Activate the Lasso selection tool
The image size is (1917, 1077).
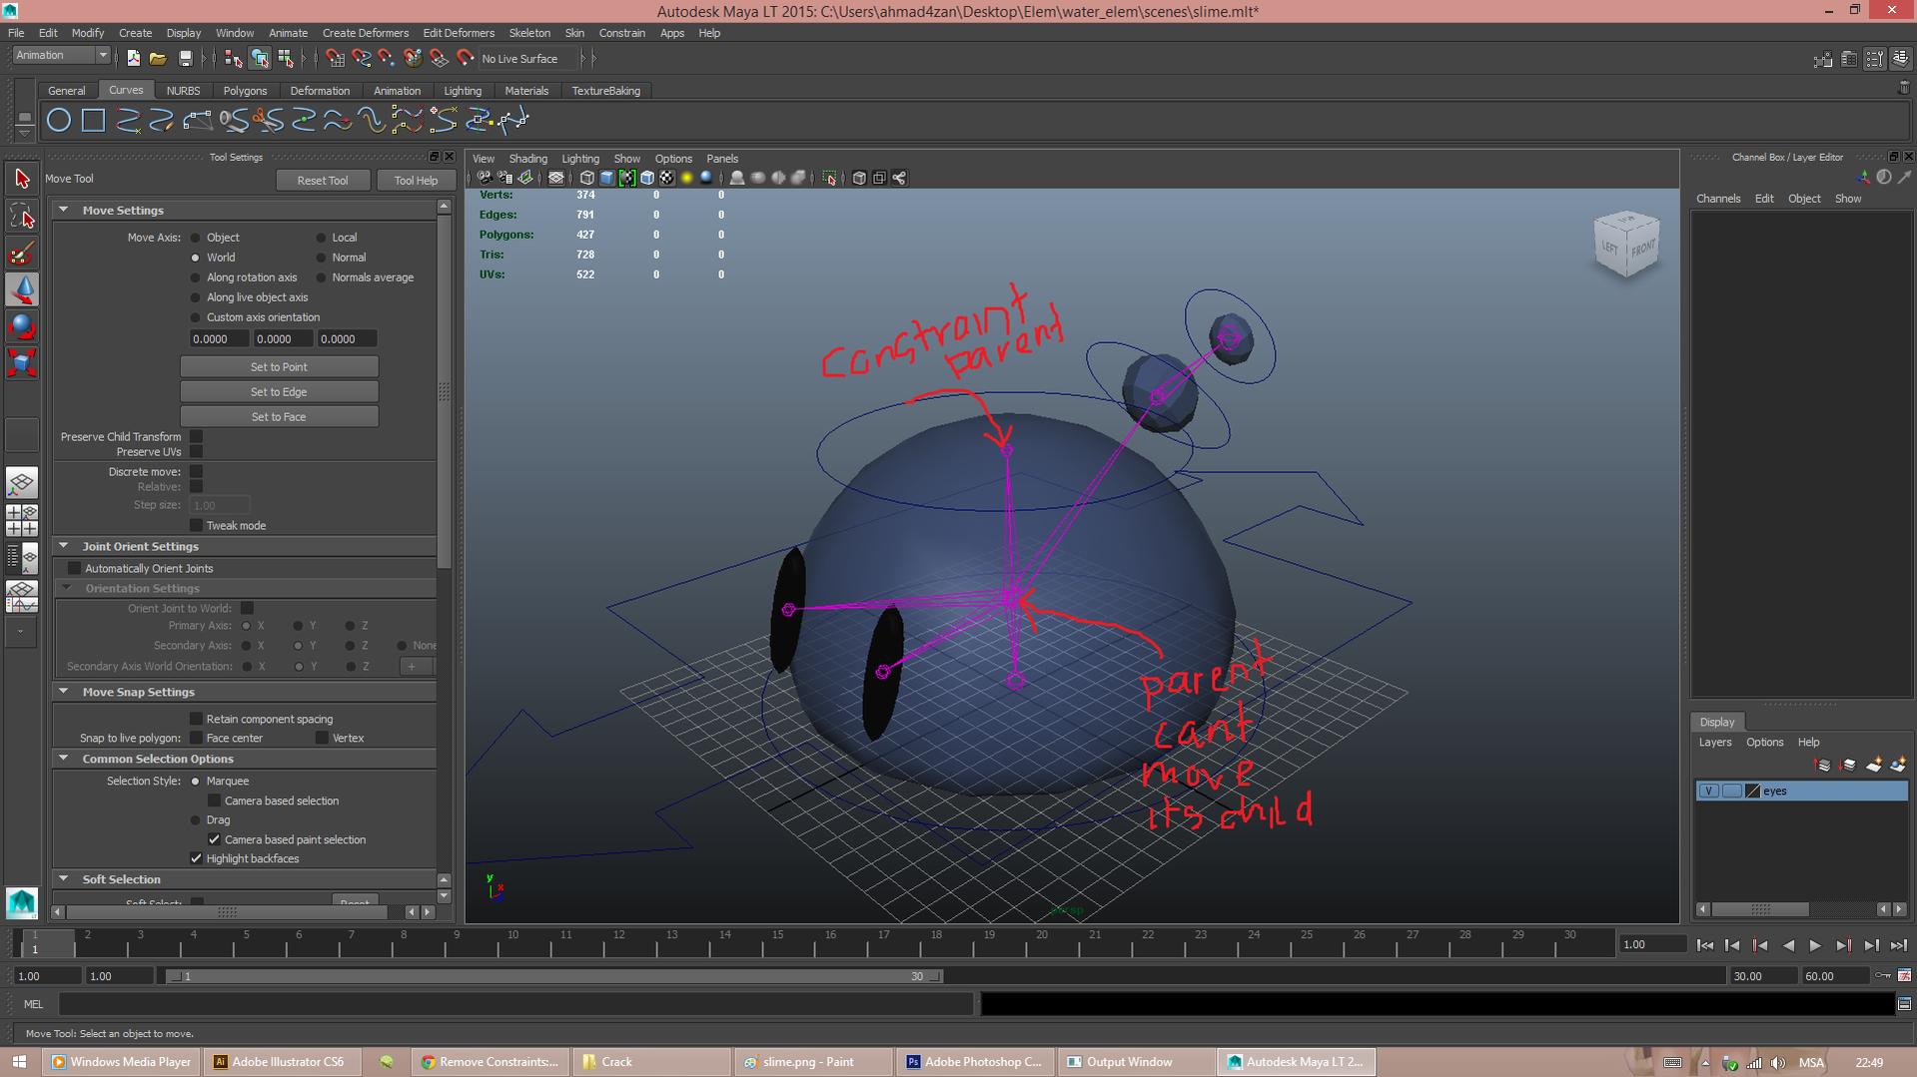(x=22, y=215)
